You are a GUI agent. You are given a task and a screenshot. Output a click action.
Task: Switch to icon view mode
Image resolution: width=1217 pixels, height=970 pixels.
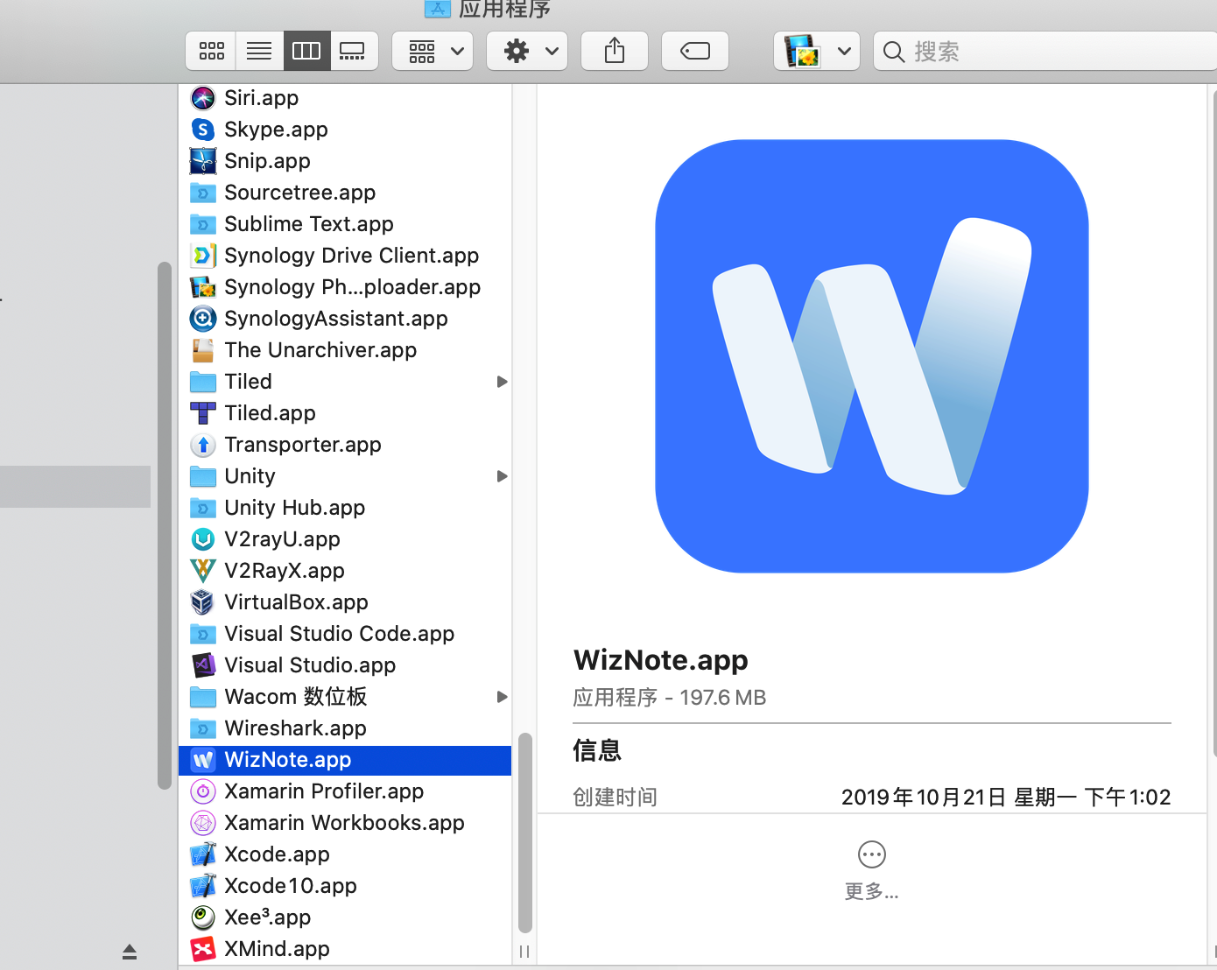pyautogui.click(x=210, y=51)
